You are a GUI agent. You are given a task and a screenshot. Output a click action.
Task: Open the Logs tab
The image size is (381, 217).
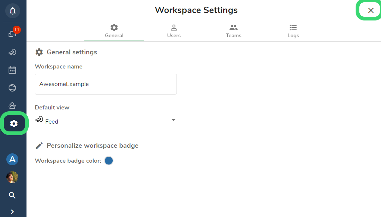(x=293, y=31)
